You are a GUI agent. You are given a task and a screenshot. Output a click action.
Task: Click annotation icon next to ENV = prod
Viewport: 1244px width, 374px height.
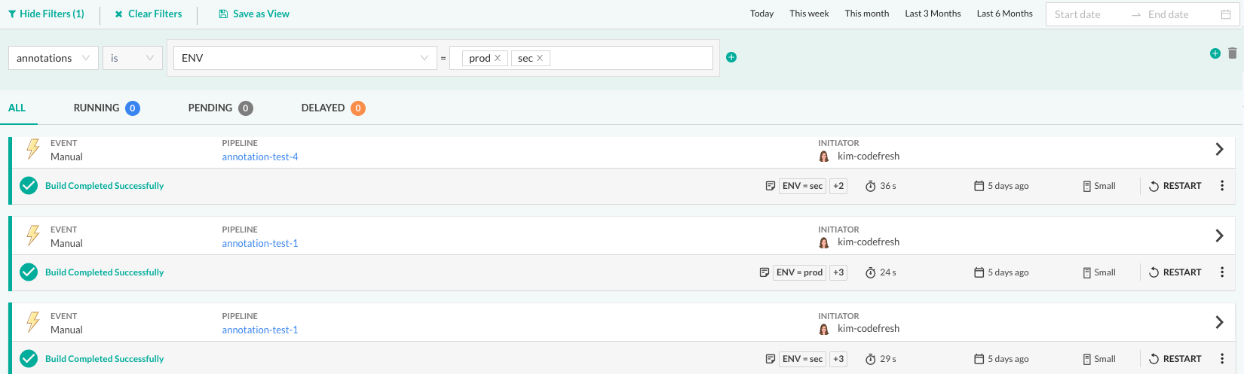pyautogui.click(x=764, y=272)
